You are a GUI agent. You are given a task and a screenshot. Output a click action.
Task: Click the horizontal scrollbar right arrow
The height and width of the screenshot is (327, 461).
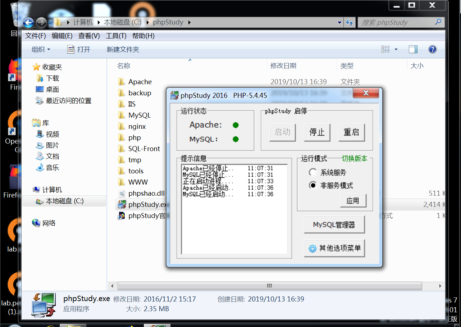[440, 286]
